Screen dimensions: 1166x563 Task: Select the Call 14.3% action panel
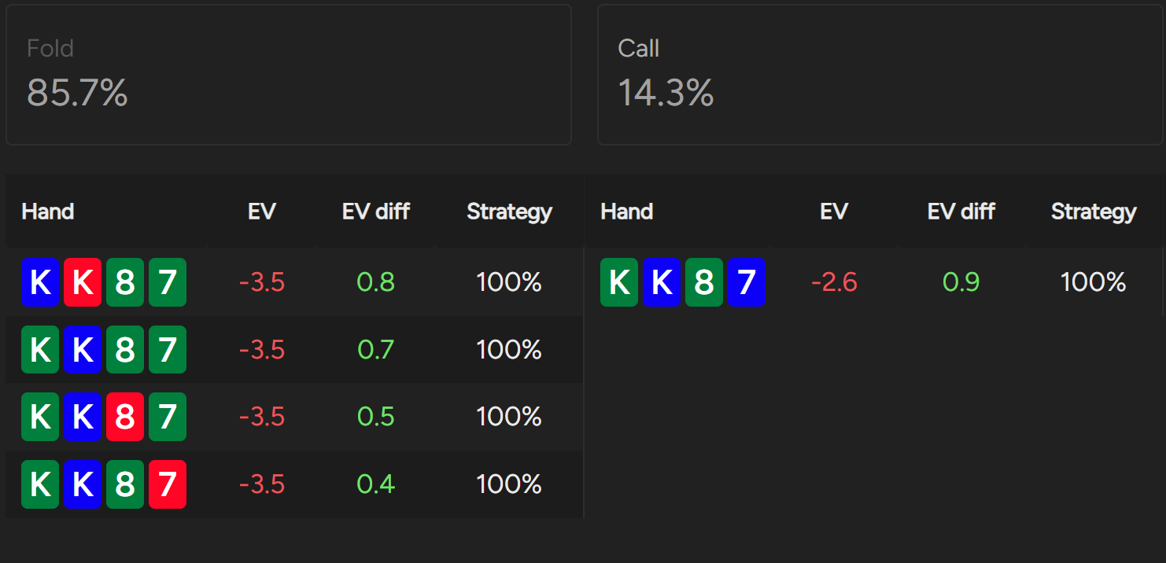point(880,75)
